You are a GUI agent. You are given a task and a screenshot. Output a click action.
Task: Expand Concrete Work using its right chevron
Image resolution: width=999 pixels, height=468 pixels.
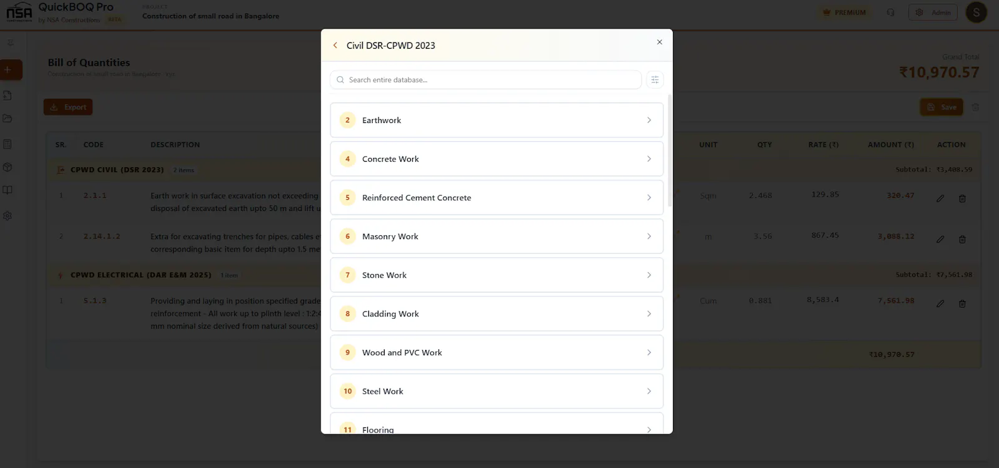click(x=649, y=158)
